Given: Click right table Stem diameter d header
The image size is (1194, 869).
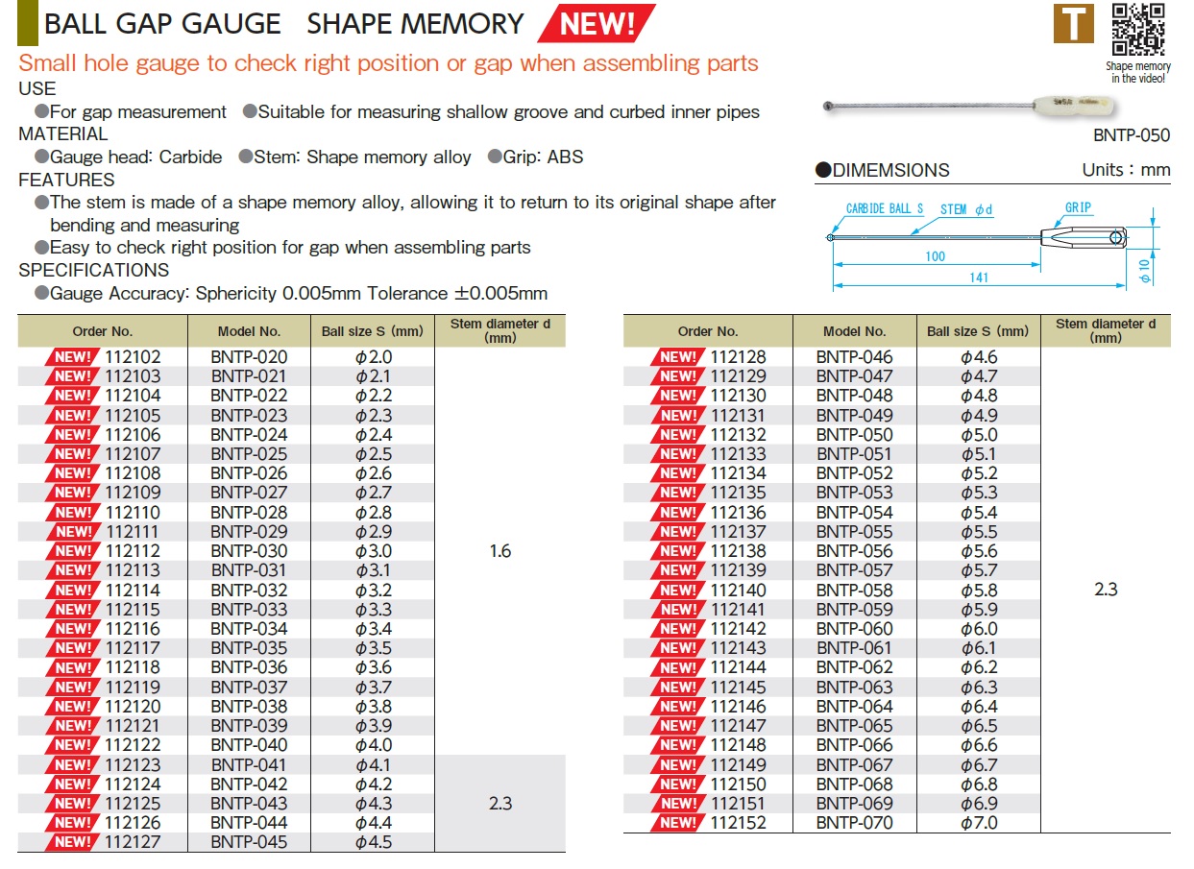Looking at the screenshot, I should [1106, 330].
